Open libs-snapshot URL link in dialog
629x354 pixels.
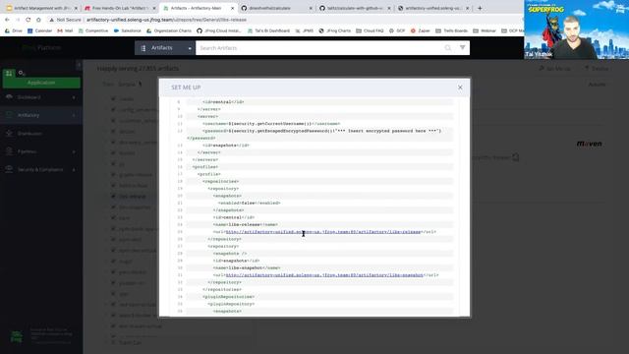324,275
